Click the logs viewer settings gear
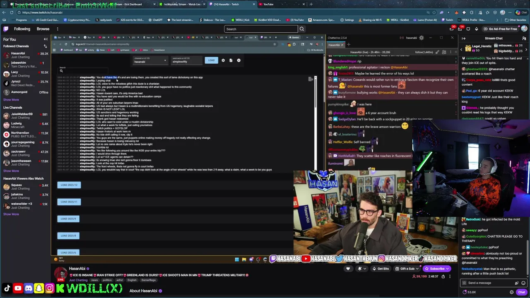 223,60
